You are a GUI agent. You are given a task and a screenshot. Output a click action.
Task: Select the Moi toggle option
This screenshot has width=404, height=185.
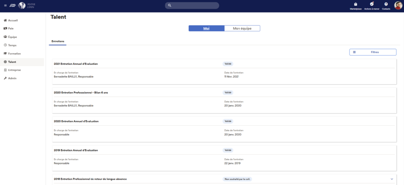click(206, 28)
